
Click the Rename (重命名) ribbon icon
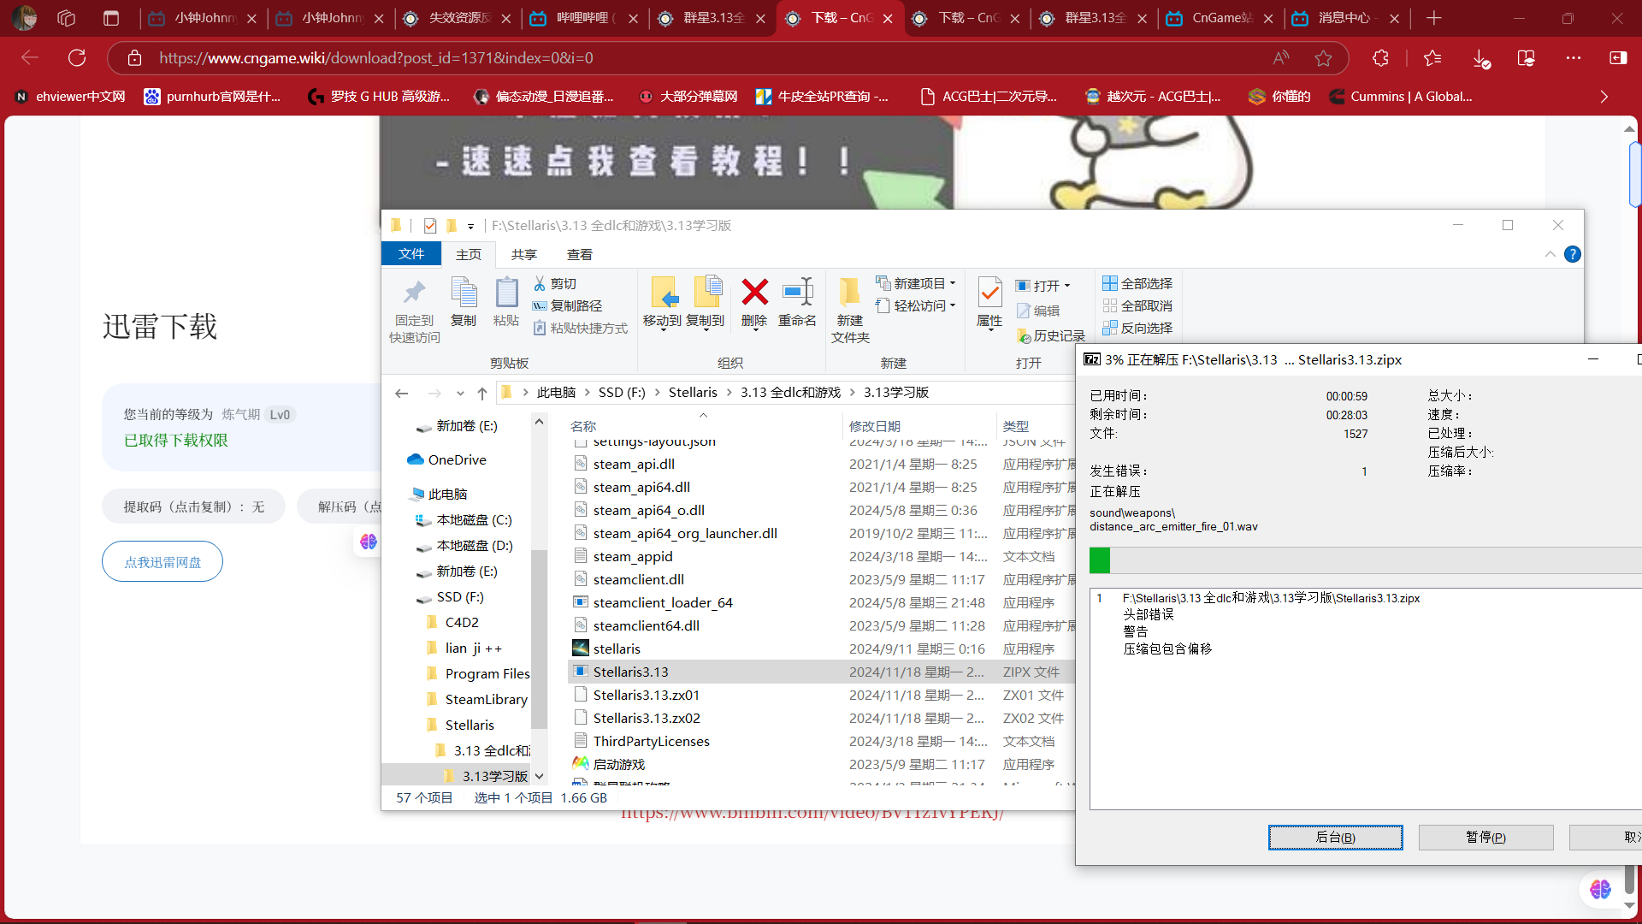click(x=797, y=293)
